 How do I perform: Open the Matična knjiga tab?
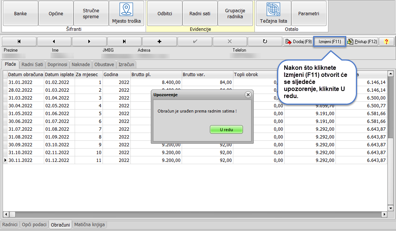pos(90,224)
